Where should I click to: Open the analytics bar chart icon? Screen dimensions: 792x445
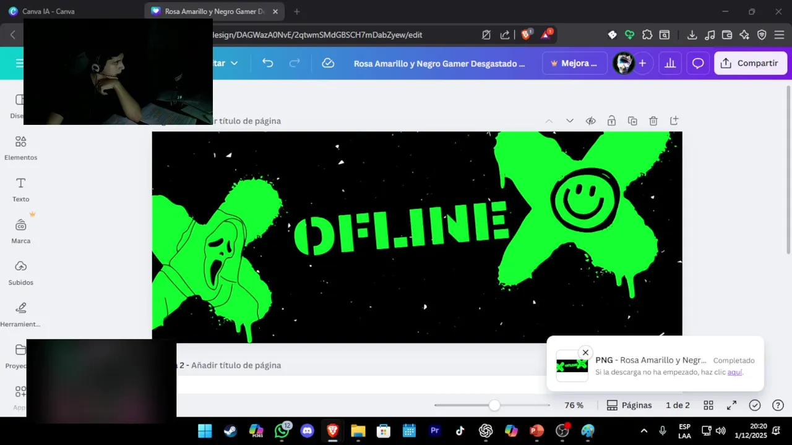click(x=669, y=63)
